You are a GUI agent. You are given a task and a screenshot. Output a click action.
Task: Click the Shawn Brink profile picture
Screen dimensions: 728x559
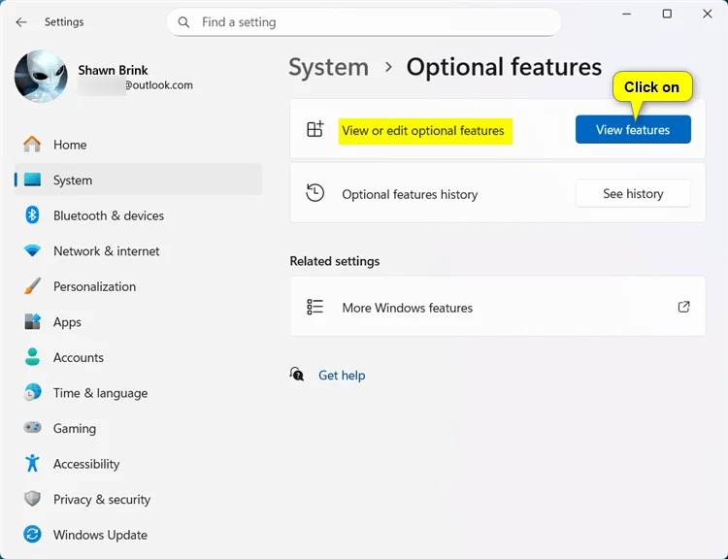click(x=41, y=77)
